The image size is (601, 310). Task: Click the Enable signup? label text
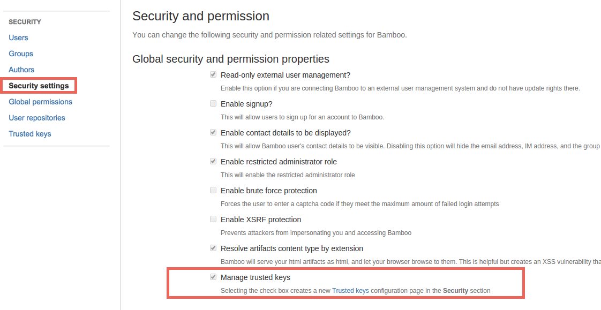246,104
